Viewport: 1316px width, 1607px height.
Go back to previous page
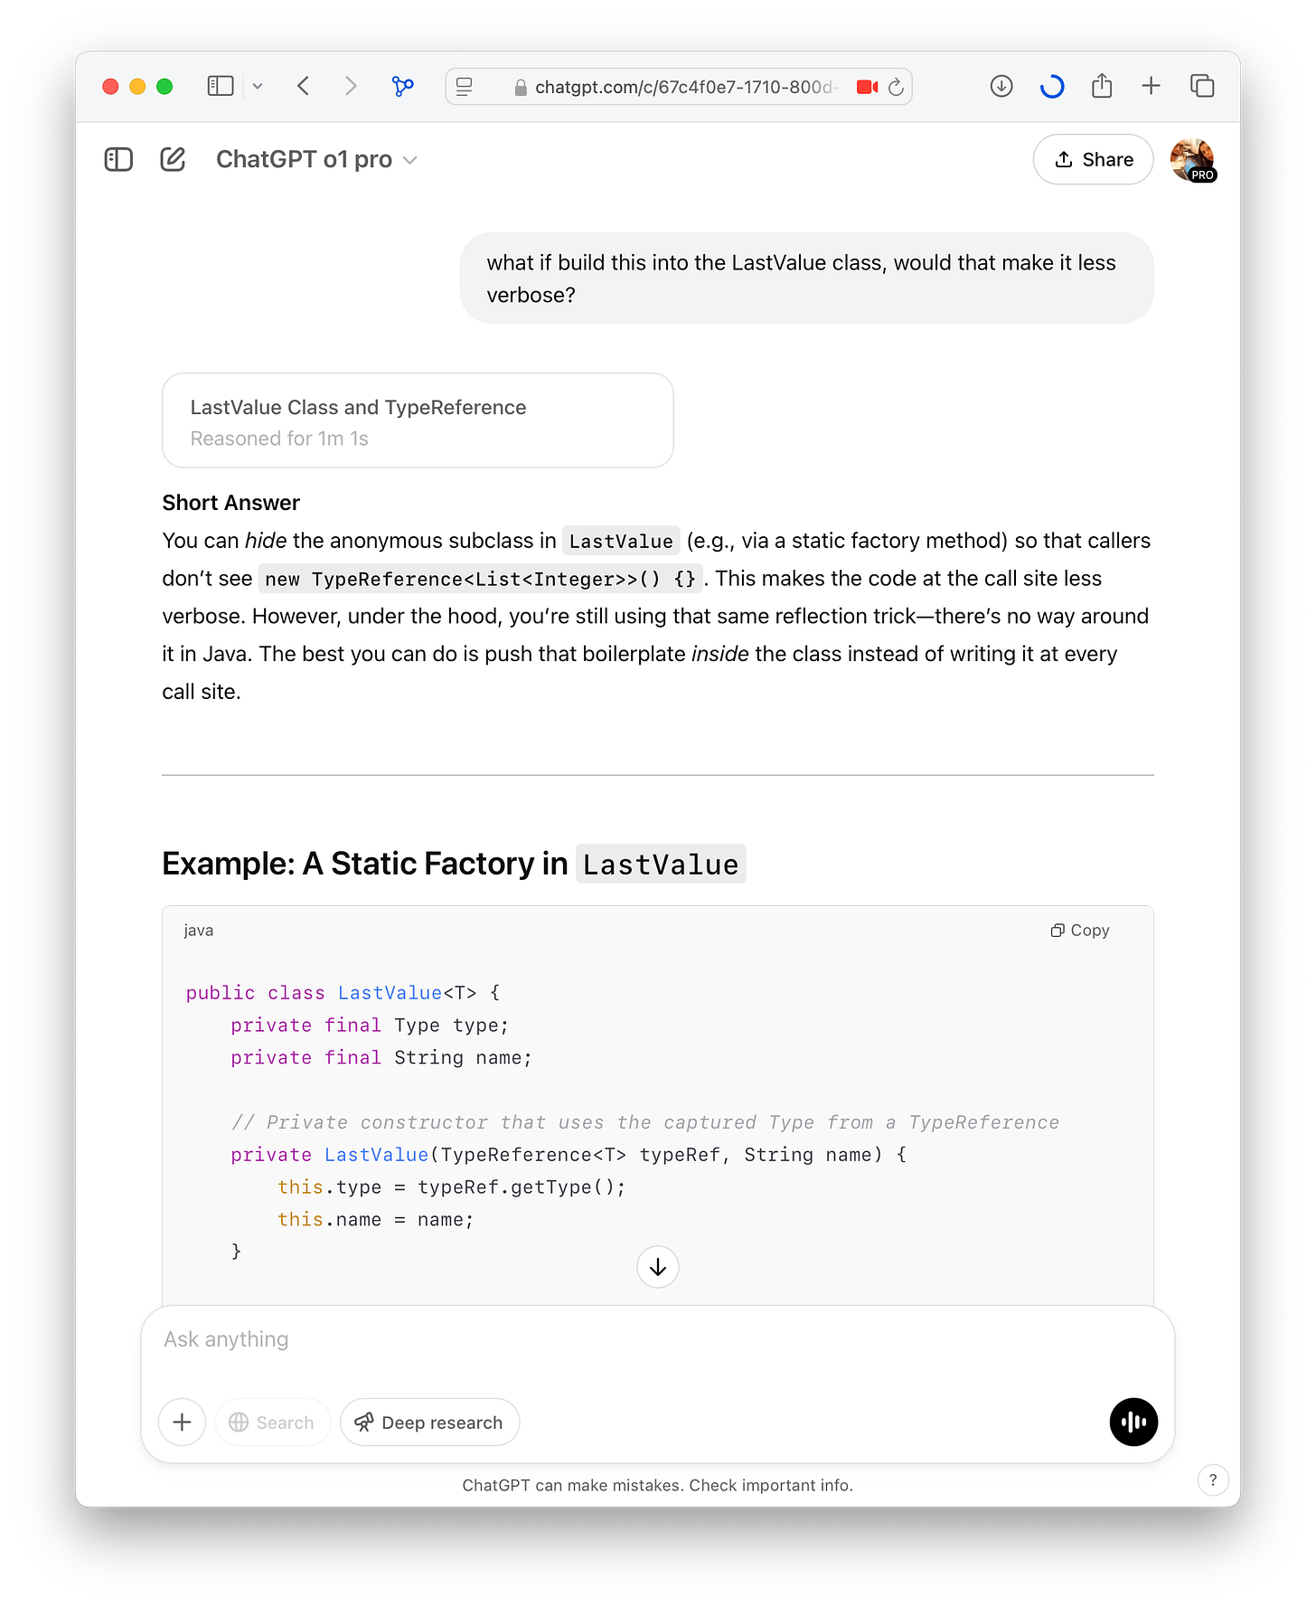tap(304, 86)
